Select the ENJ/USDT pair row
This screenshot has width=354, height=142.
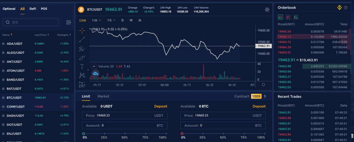coord(37,134)
